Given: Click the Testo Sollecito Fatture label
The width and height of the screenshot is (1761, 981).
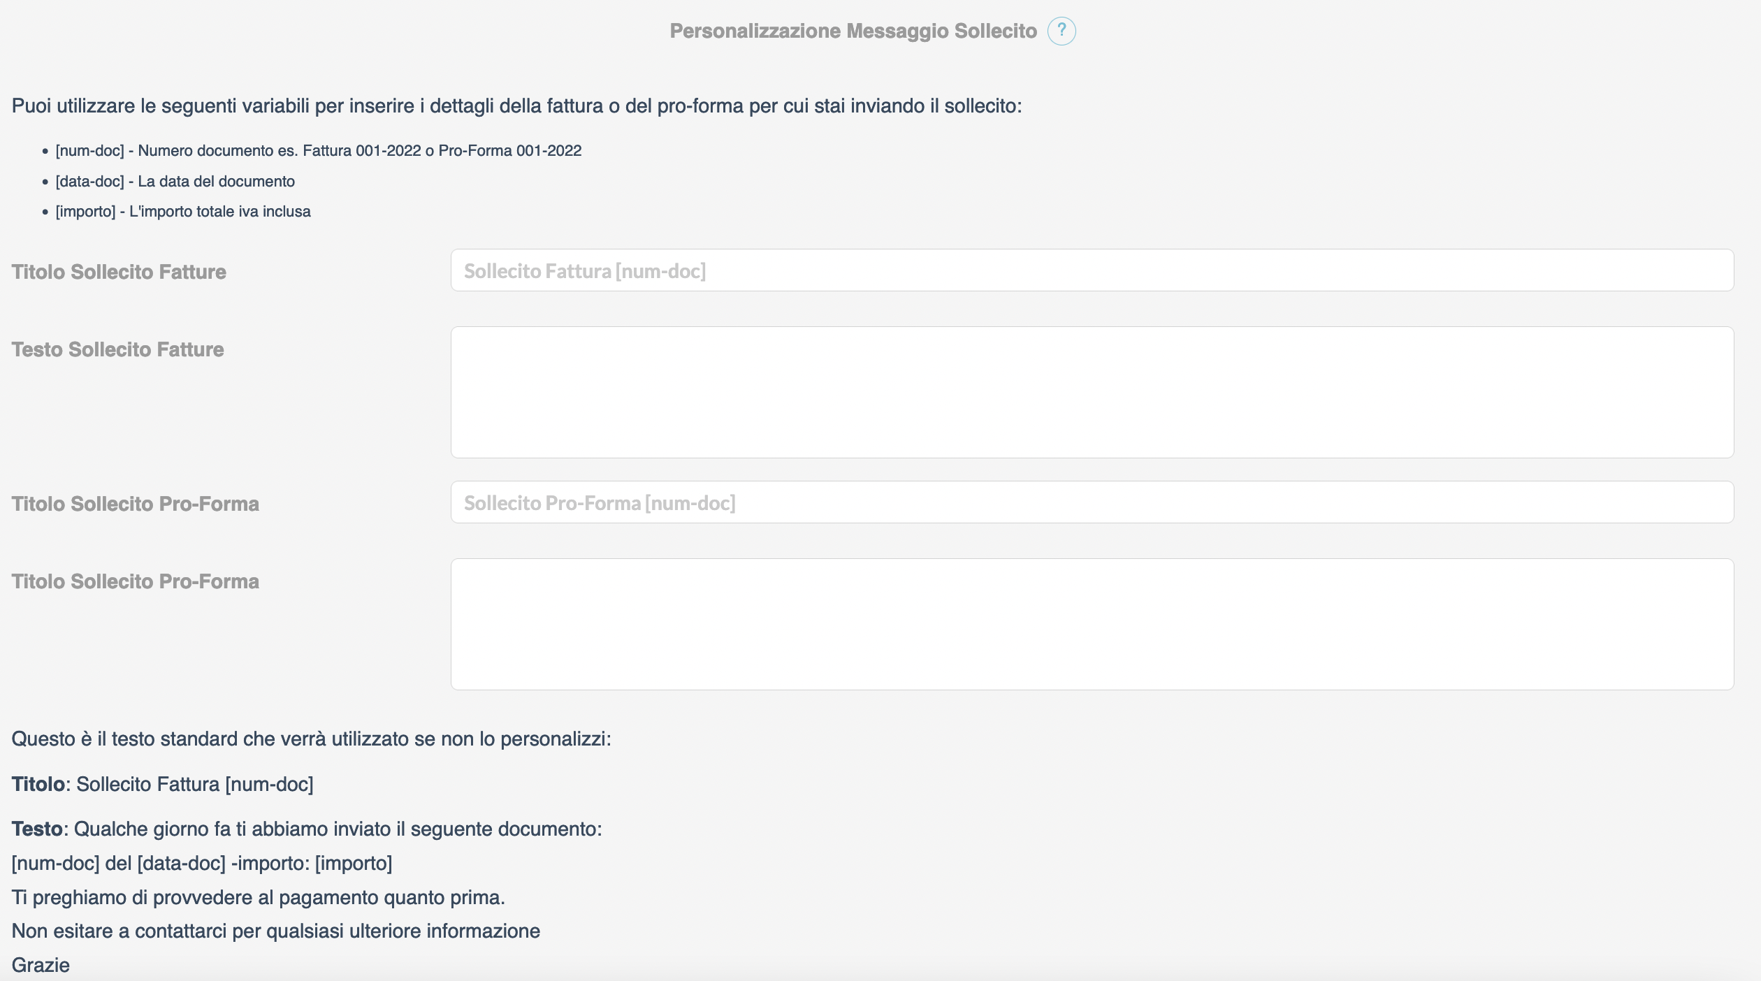Looking at the screenshot, I should point(118,349).
